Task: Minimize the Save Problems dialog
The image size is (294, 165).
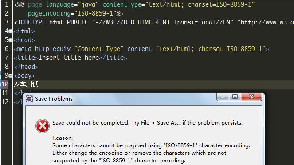Action: tap(223, 97)
